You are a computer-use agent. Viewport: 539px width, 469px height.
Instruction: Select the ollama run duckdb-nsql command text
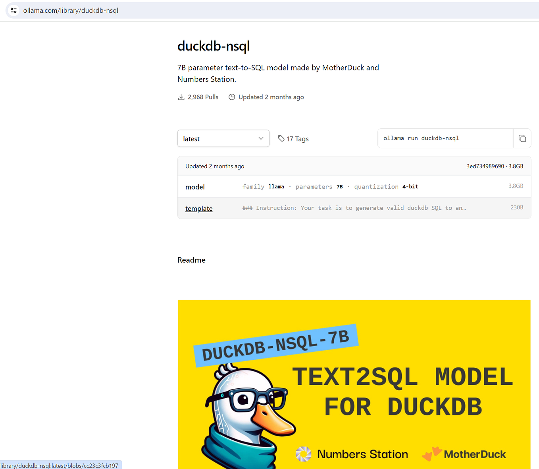coord(421,138)
